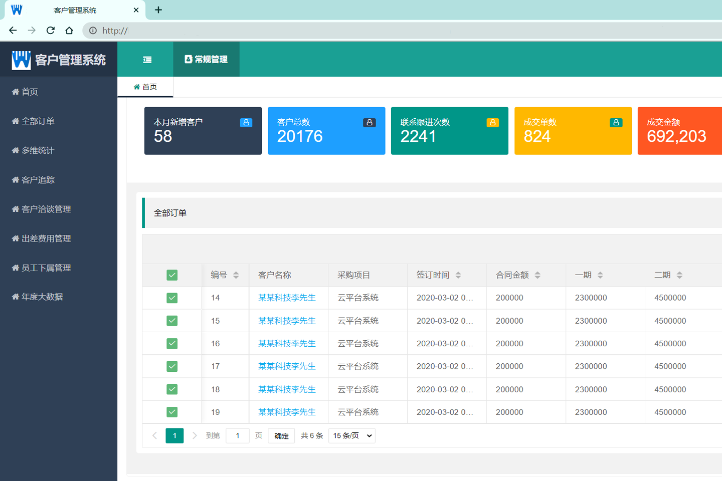Click badge icon on 联系跟进次数 card
Screen dimensions: 722x481
(x=493, y=122)
